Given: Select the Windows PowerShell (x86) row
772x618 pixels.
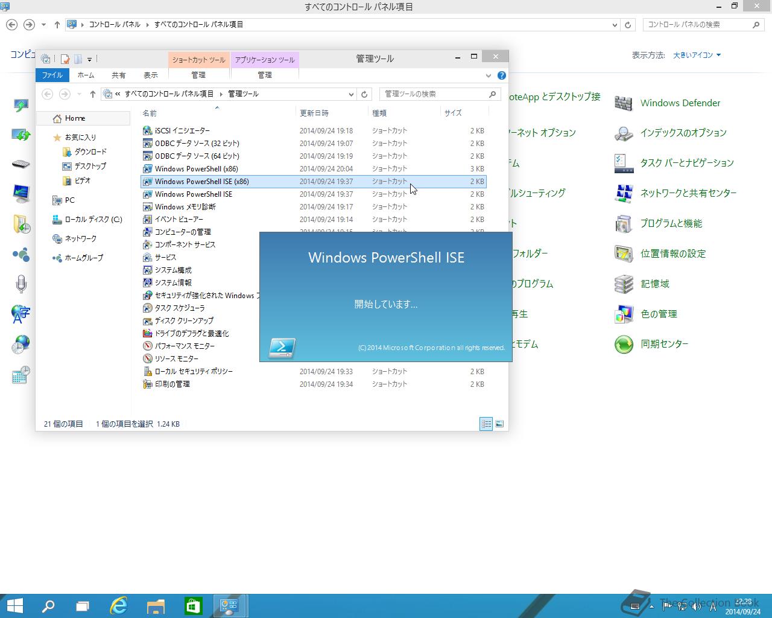Looking at the screenshot, I should (x=314, y=168).
